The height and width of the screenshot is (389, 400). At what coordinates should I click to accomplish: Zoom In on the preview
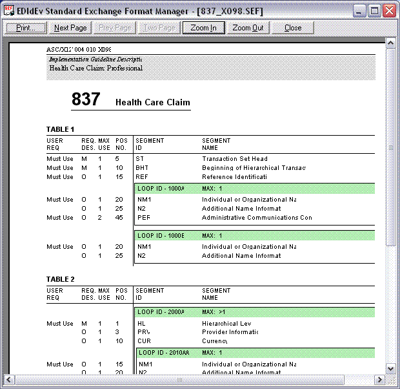tap(204, 28)
